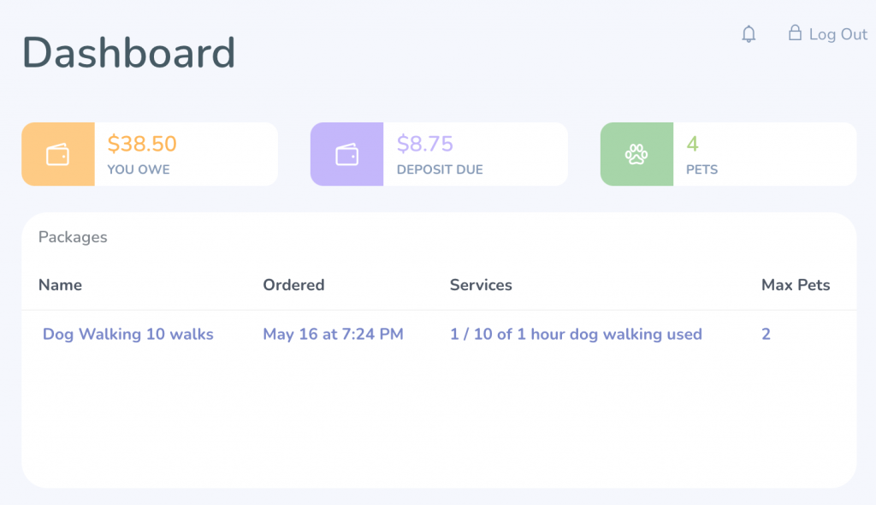Open the $8.75 deposit due amount
Screen dimensions: 876x505
tap(424, 144)
